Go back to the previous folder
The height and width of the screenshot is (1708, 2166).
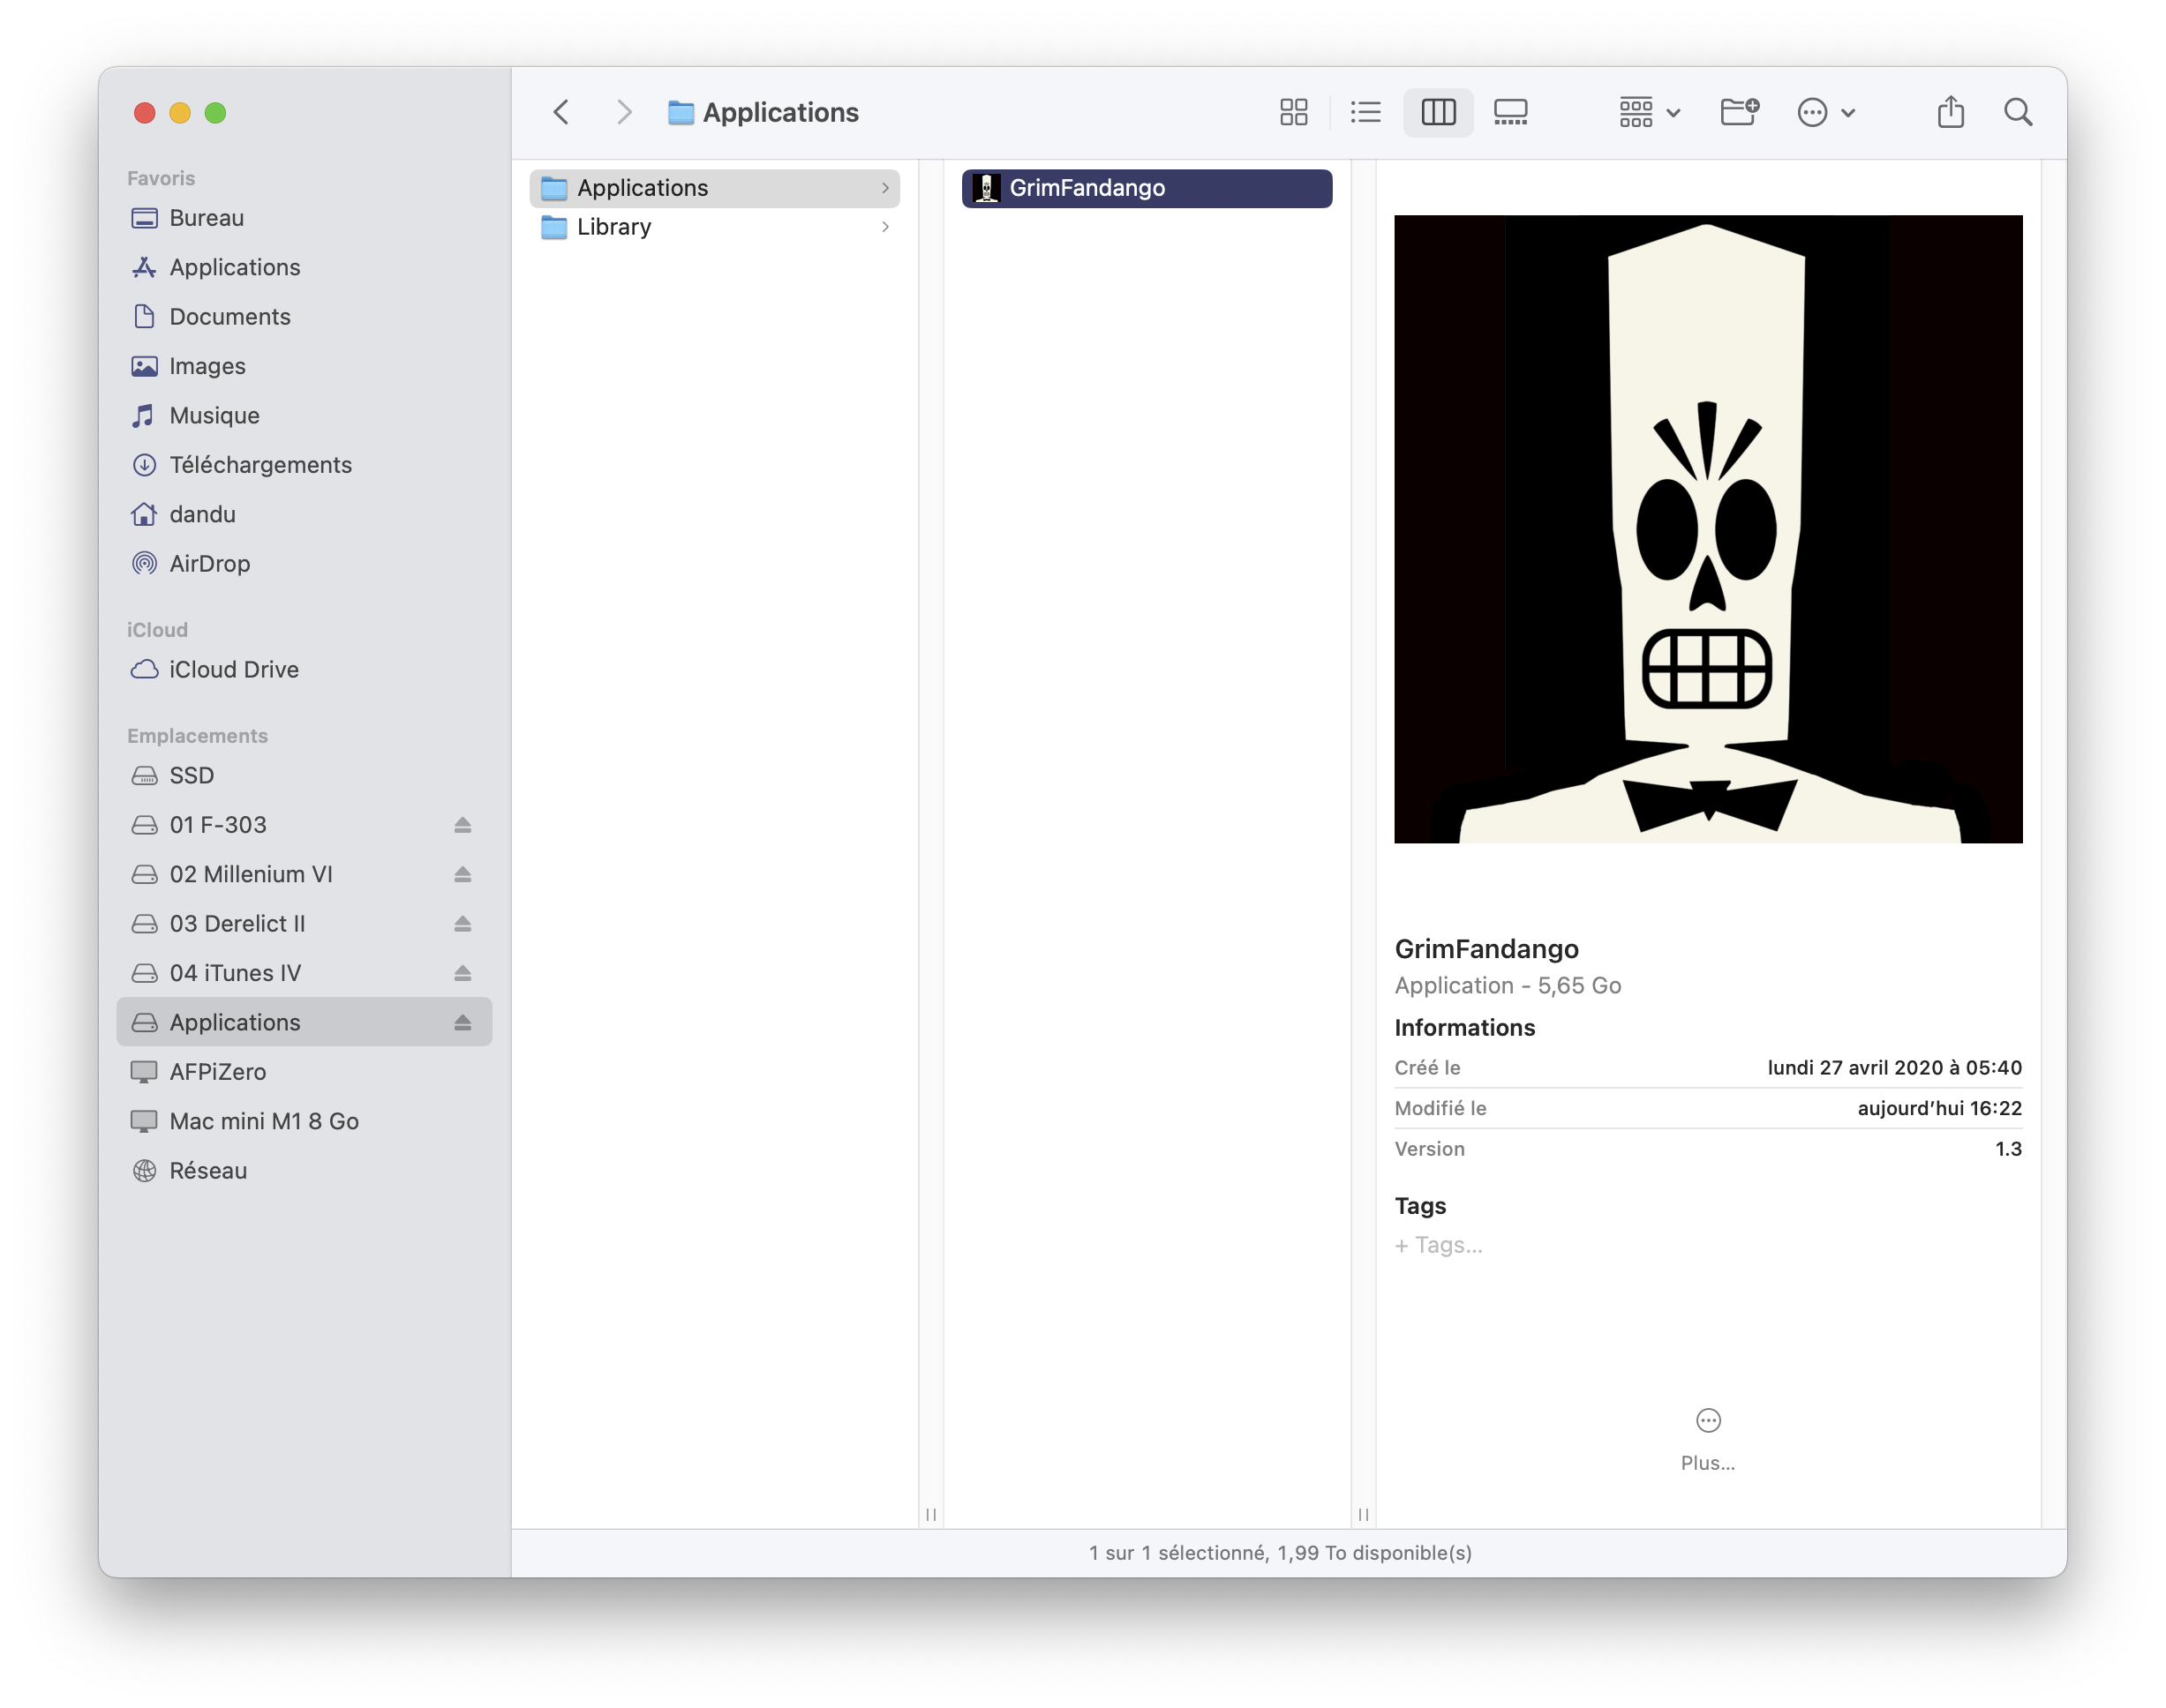click(561, 112)
